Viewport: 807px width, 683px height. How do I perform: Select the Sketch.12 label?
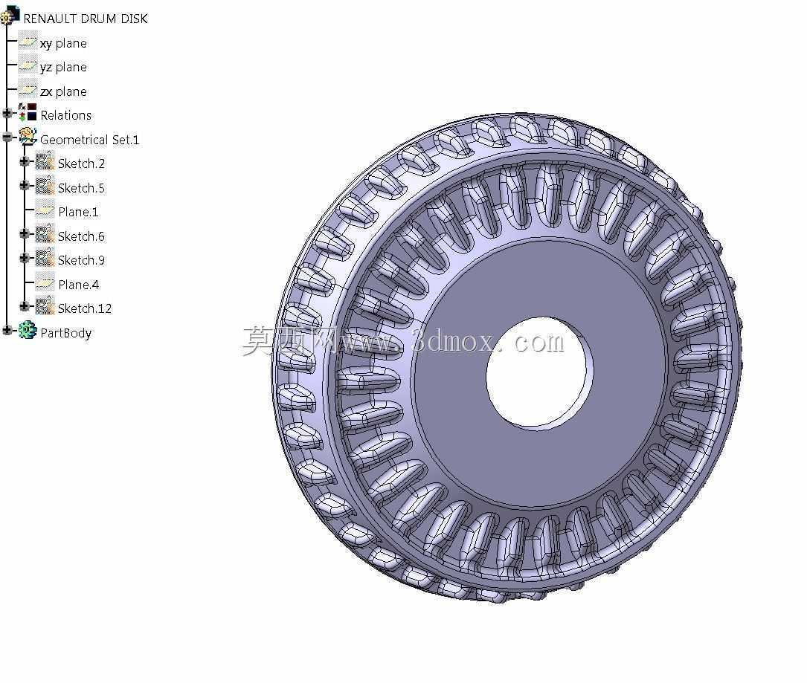pos(85,308)
